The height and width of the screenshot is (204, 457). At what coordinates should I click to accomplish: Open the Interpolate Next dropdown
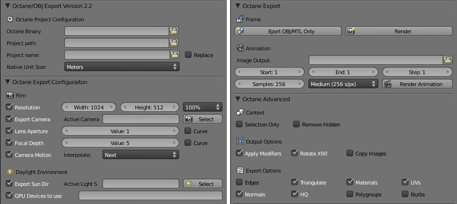[141, 155]
